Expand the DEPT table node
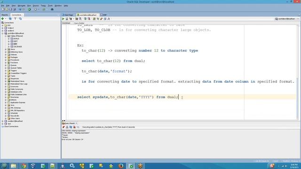 coord(8,41)
